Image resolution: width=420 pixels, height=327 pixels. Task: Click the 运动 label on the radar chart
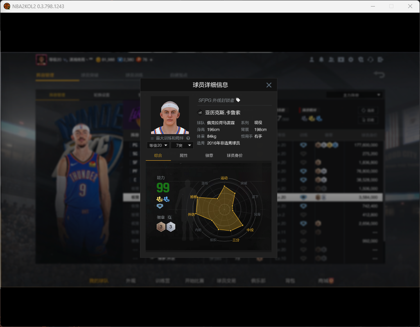[224, 178]
